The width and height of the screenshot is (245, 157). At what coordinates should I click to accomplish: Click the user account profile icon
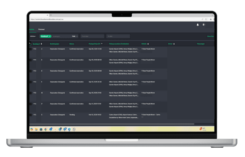(204, 25)
